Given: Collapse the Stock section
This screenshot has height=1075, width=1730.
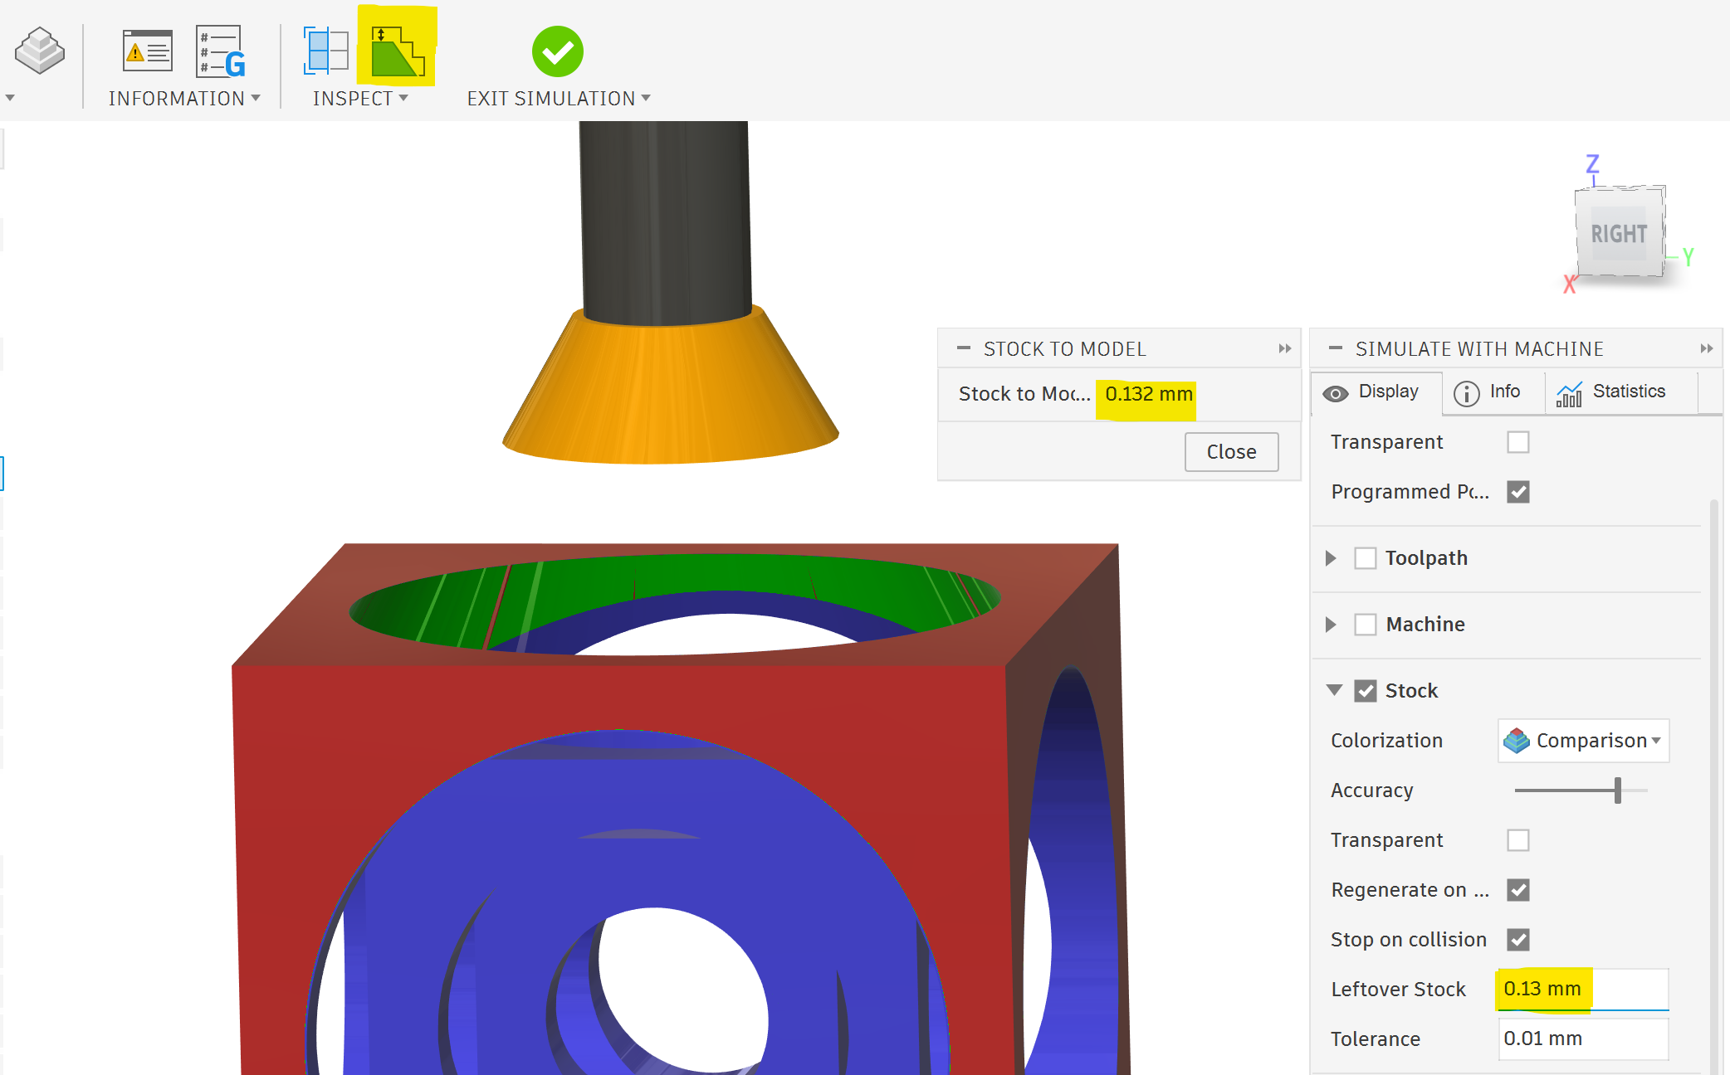Looking at the screenshot, I should click(1334, 690).
